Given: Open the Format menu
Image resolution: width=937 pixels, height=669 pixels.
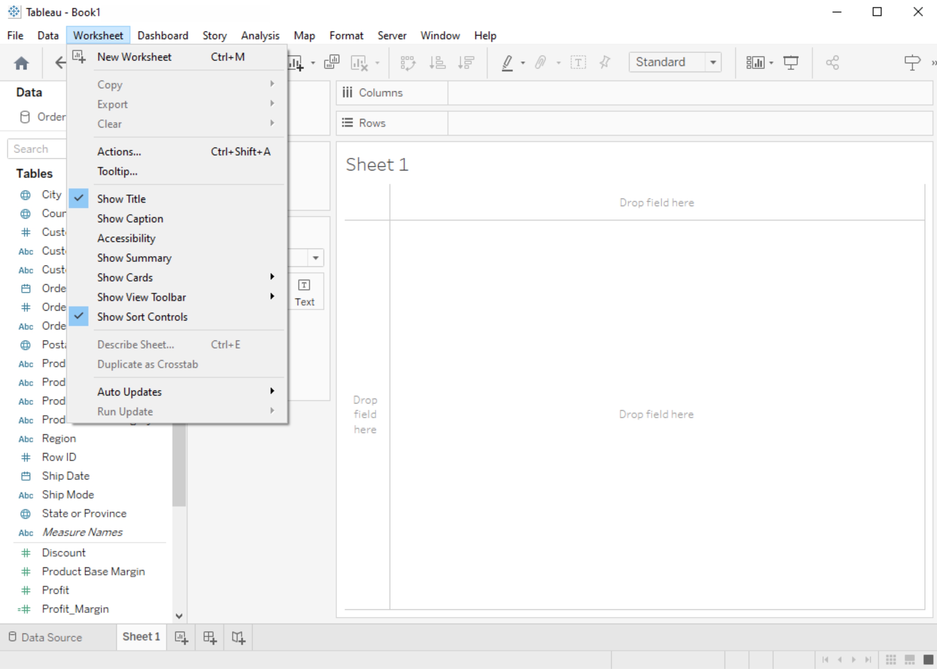Looking at the screenshot, I should (346, 35).
